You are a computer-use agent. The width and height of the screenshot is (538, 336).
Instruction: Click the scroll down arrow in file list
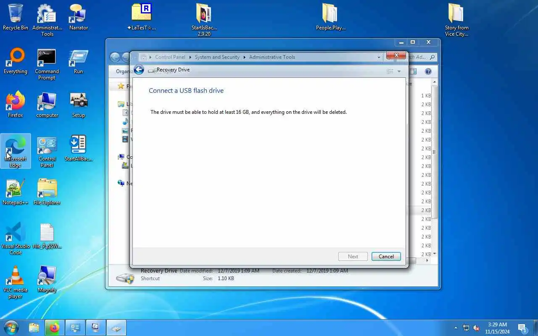pos(435,254)
